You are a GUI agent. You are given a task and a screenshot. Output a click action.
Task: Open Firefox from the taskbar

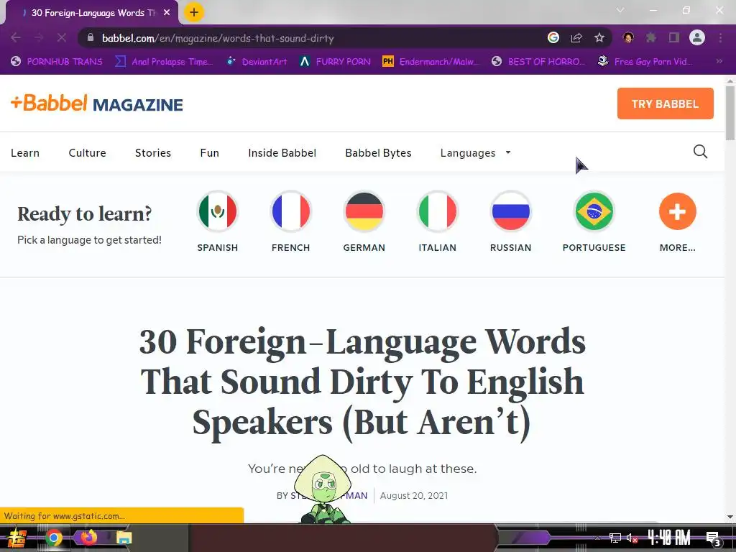(x=88, y=538)
